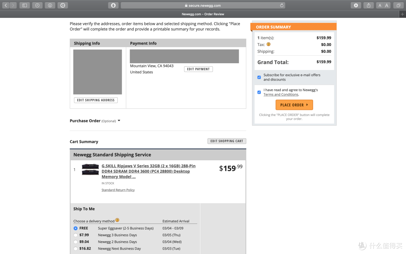Click the Grand Total $159.99 amount
406x254 pixels.
click(x=324, y=62)
